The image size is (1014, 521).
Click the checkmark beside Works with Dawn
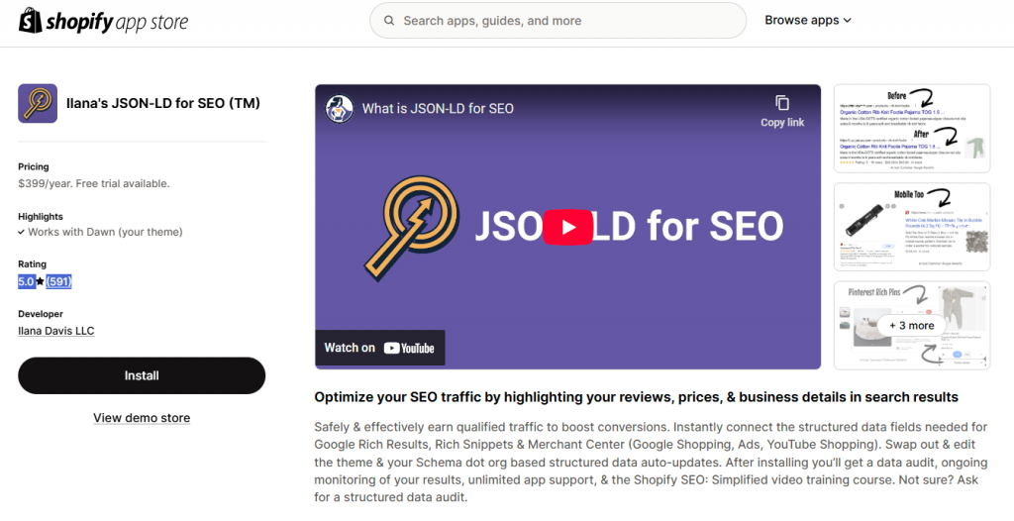pos(22,232)
